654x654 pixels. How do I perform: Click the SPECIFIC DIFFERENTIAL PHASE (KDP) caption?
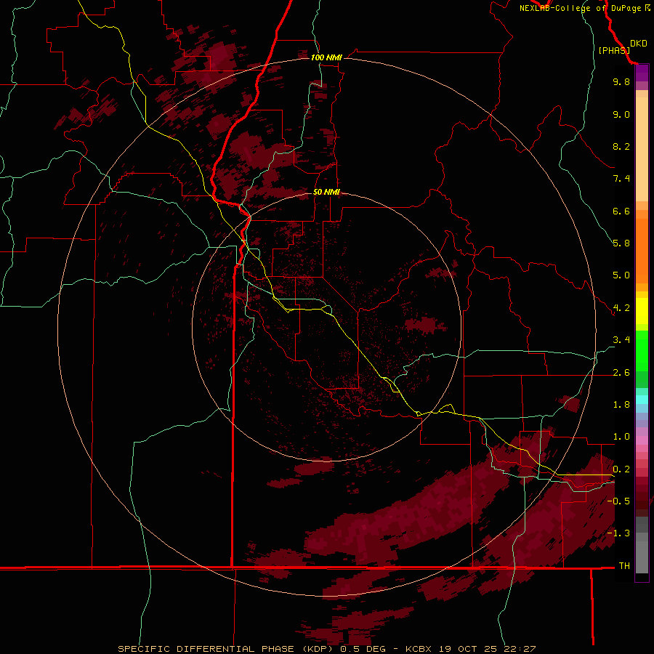(227, 649)
